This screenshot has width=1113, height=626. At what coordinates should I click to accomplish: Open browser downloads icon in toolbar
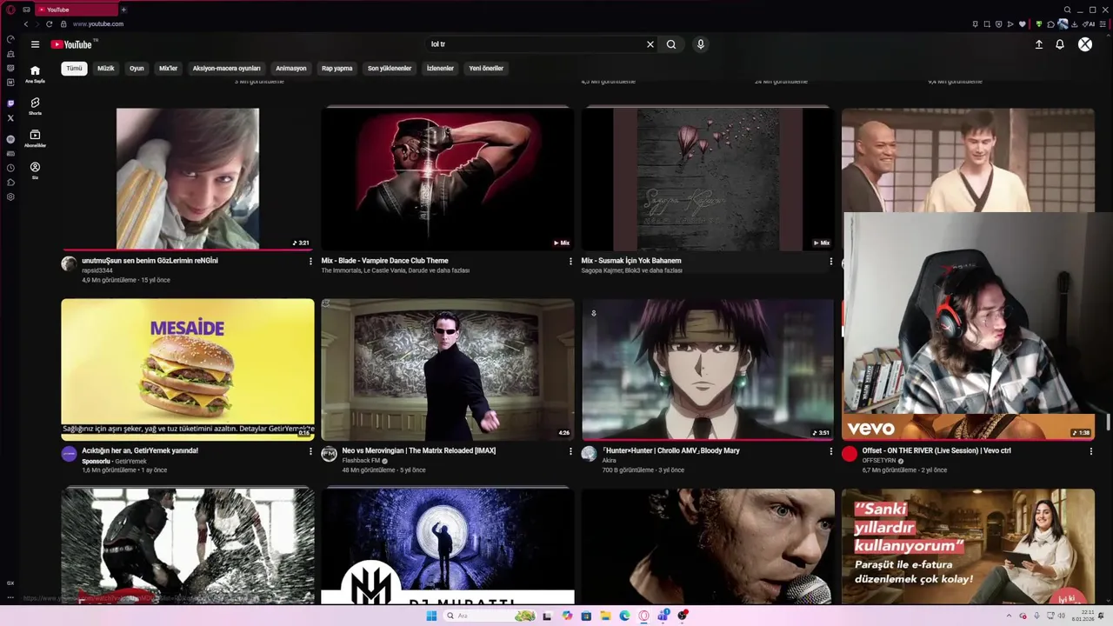pyautogui.click(x=1076, y=24)
